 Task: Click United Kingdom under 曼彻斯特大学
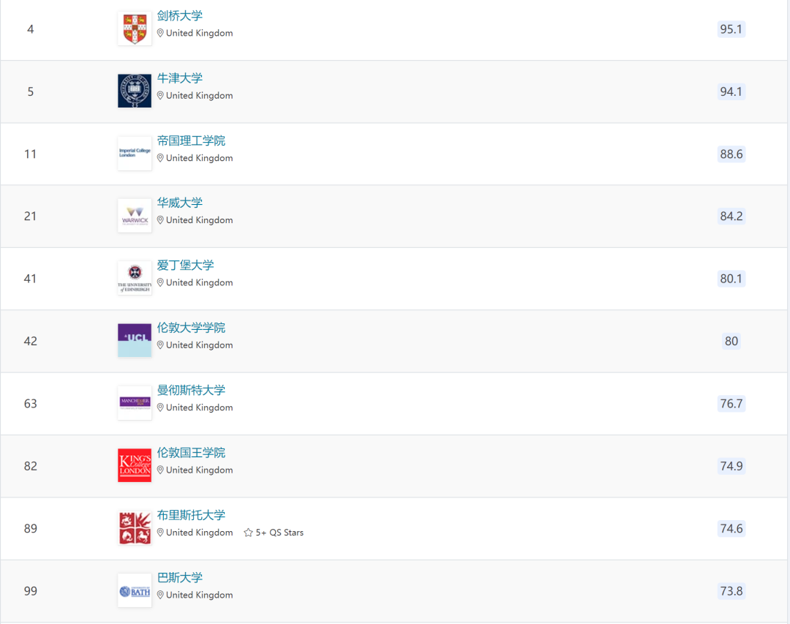(x=200, y=407)
